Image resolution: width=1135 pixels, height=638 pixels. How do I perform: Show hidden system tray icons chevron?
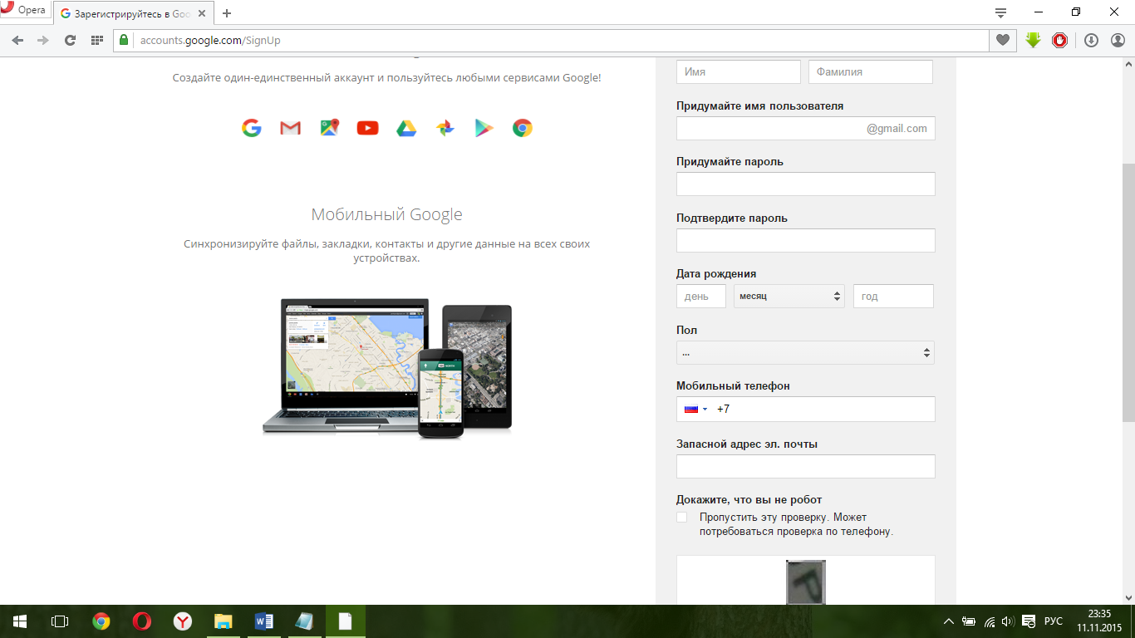pos(949,621)
